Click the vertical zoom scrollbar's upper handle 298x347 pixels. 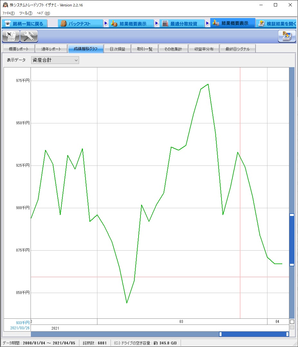pyautogui.click(x=292, y=215)
